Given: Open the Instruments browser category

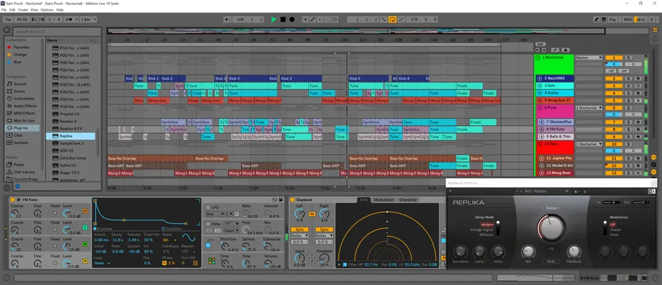Looking at the screenshot, I should point(23,98).
